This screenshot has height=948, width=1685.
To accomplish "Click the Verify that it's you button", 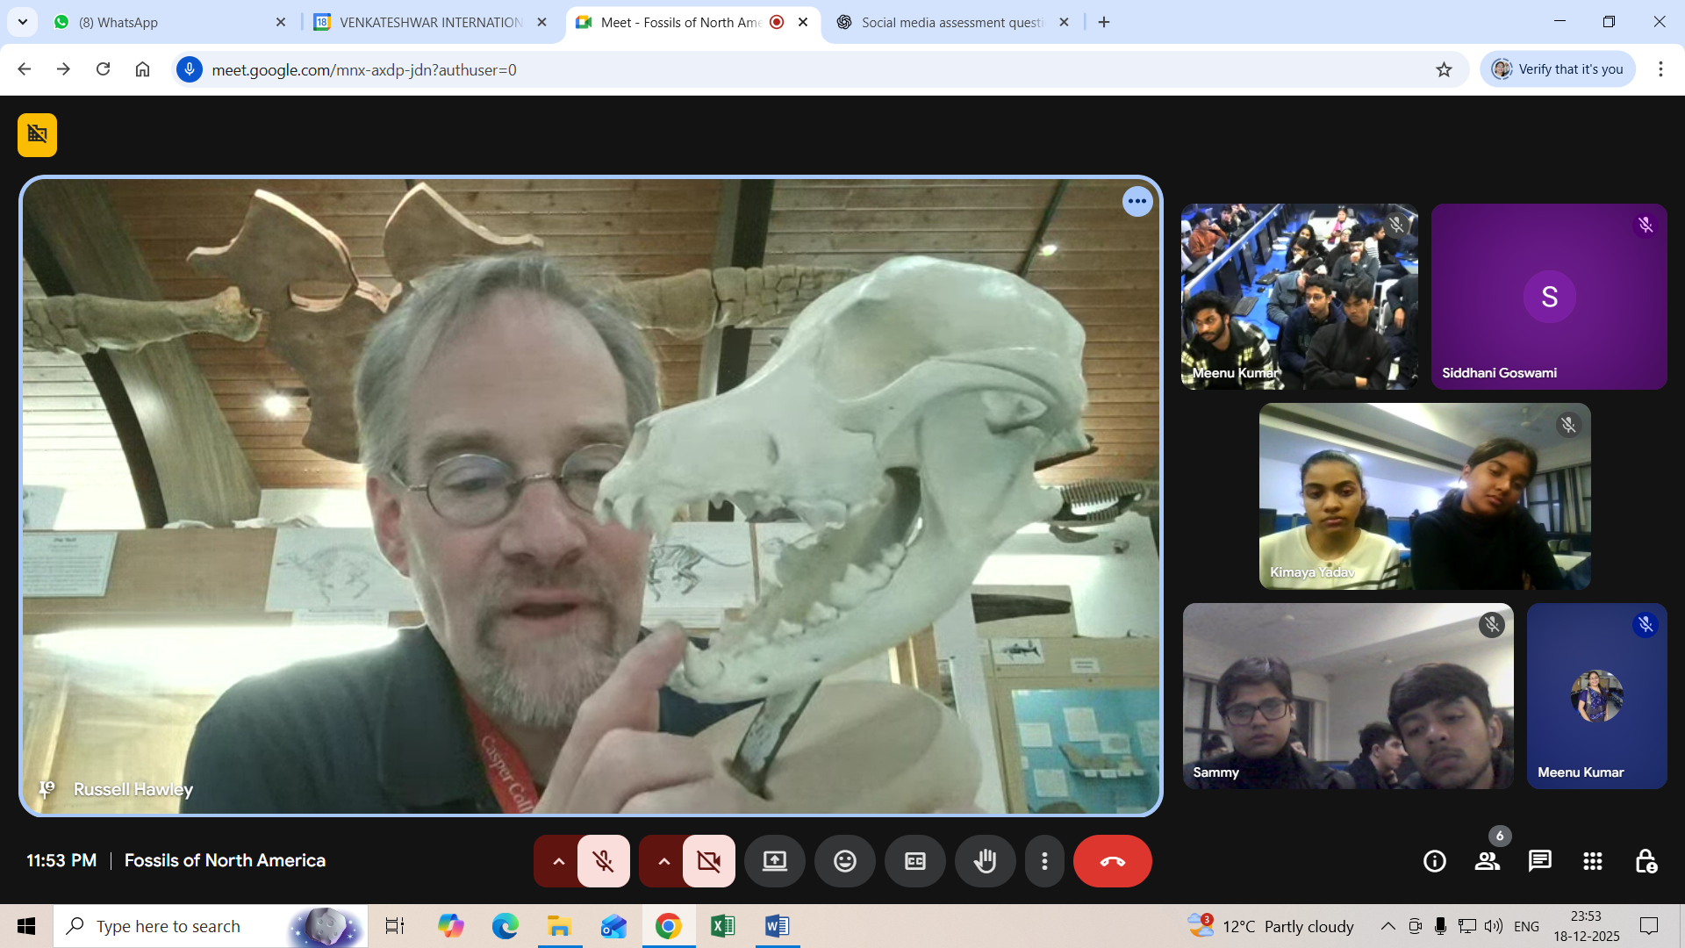I will [x=1558, y=69].
